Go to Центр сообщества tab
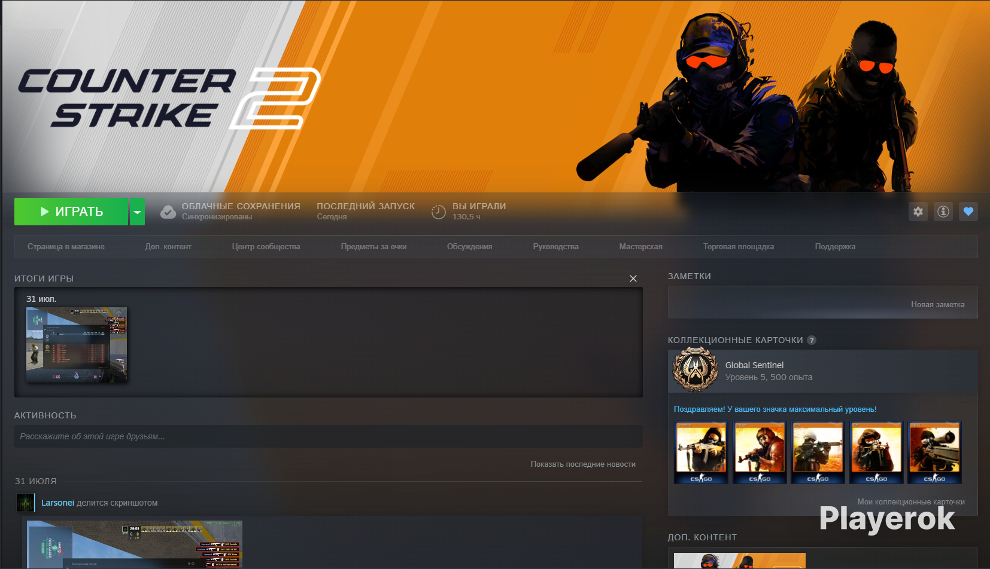The height and width of the screenshot is (569, 990). click(266, 247)
